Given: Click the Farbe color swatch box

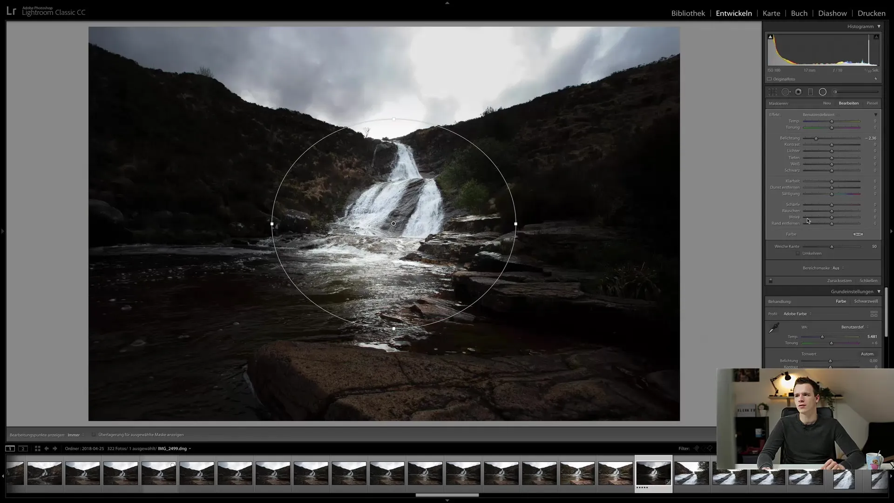Looking at the screenshot, I should coord(858,234).
